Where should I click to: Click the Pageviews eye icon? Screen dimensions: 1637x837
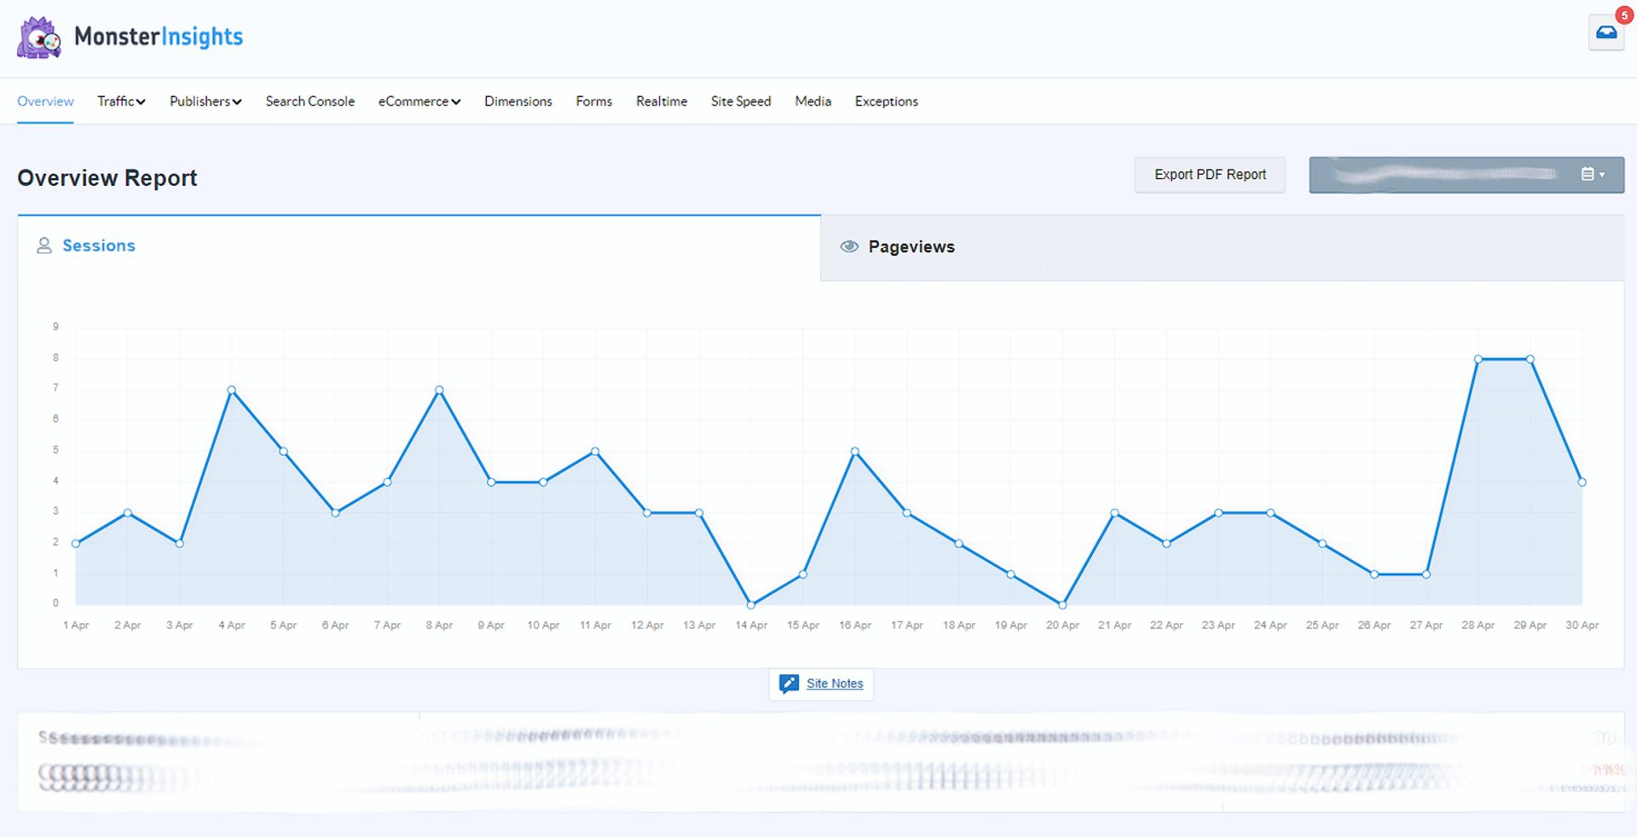[x=848, y=247]
